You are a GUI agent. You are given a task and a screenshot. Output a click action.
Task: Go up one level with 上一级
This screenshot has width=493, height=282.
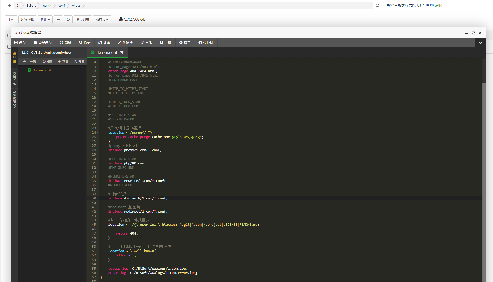(29, 61)
